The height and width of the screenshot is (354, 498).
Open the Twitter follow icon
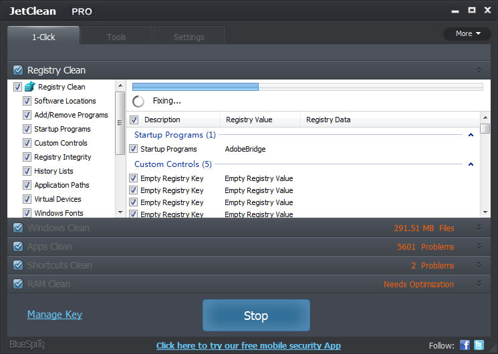coord(479,345)
